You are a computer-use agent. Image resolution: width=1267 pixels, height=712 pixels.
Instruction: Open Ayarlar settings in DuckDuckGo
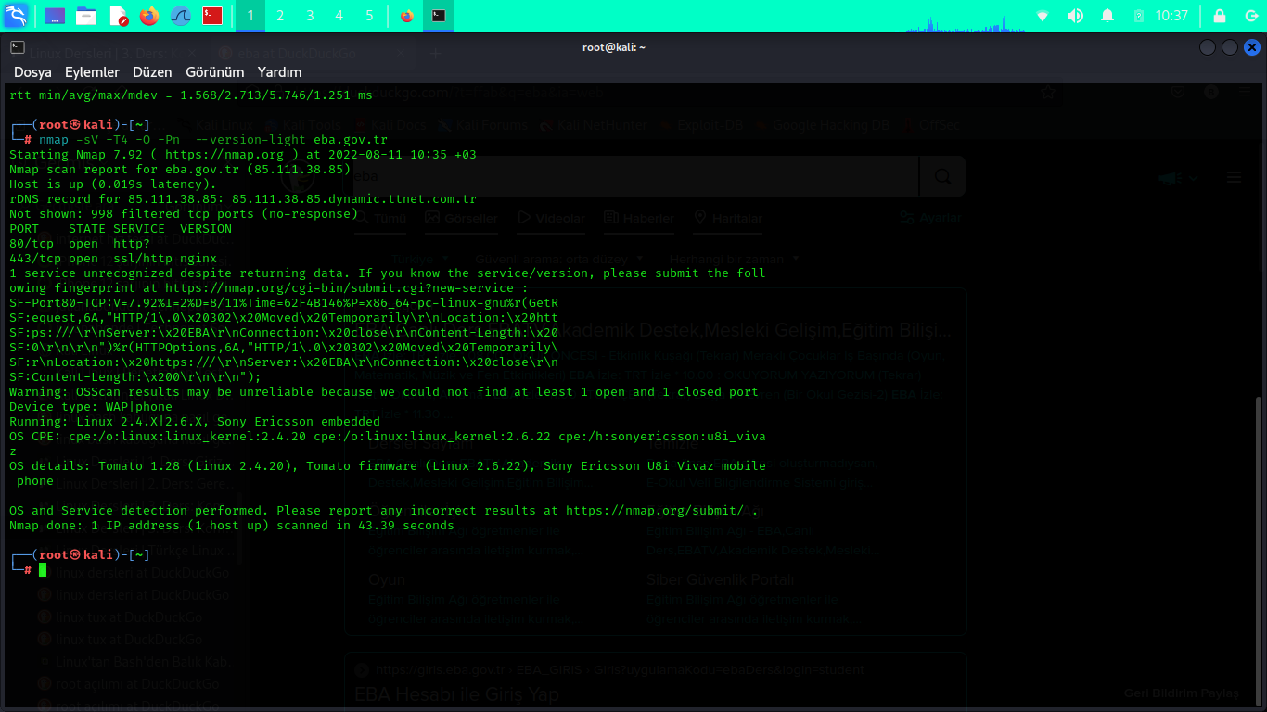(932, 218)
